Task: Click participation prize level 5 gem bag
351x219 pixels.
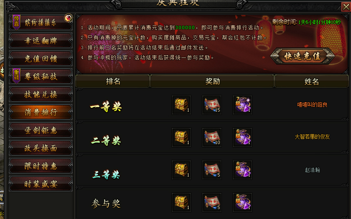Action: [242, 202]
